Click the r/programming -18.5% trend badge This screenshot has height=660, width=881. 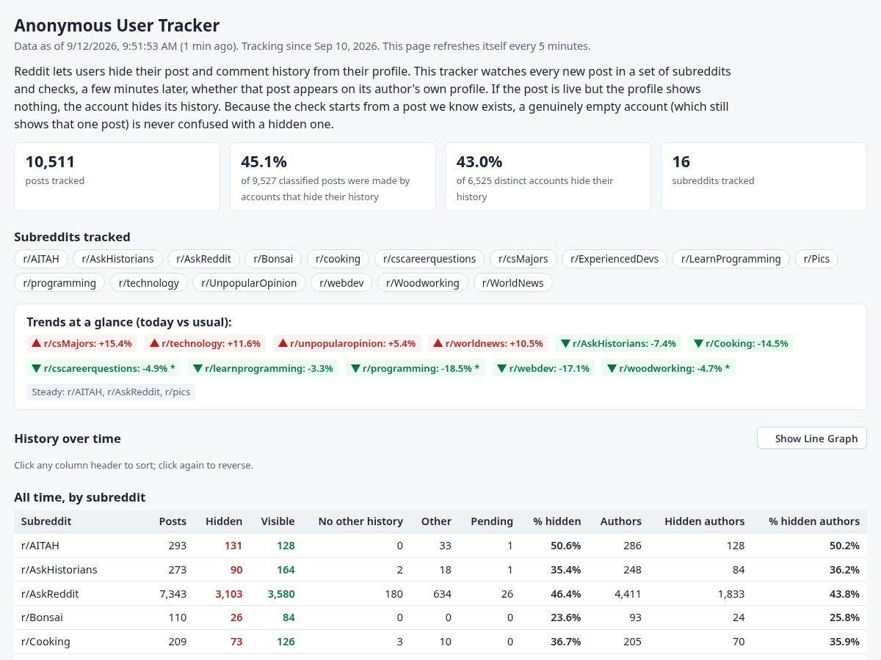point(415,368)
